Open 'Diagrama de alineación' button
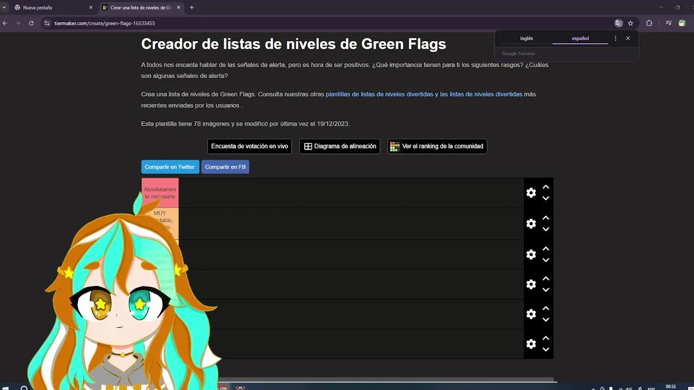 click(340, 146)
